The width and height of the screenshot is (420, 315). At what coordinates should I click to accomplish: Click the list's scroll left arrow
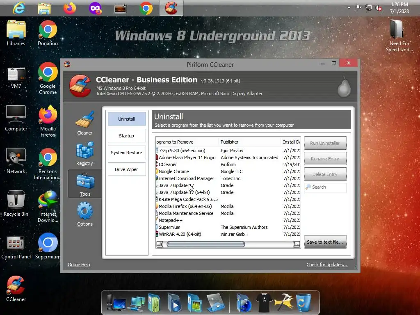click(160, 244)
